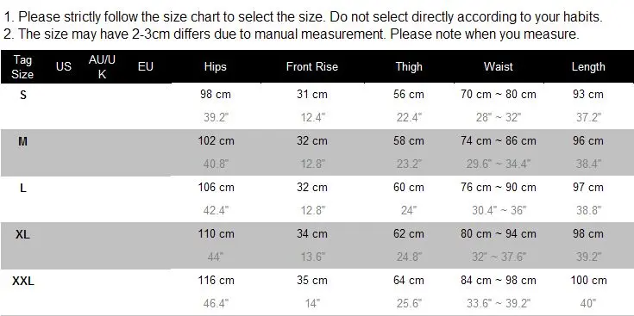Click the US column header

(64, 66)
